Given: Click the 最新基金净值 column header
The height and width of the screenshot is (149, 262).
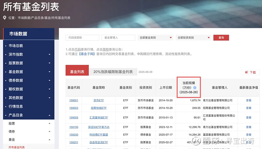Looking at the screenshot, I should click(x=249, y=87).
